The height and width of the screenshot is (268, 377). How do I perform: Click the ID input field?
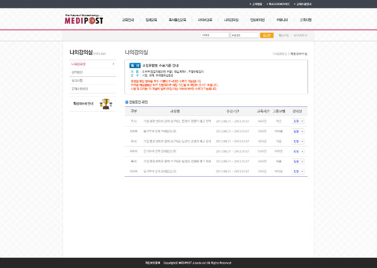point(214,35)
